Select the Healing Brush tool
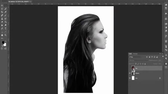The height and width of the screenshot is (94, 168). pos(2,15)
